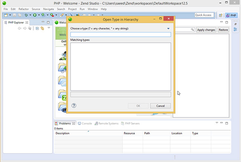
Task: Open PHP Explorer view menu triangle
Action: tap(49, 28)
